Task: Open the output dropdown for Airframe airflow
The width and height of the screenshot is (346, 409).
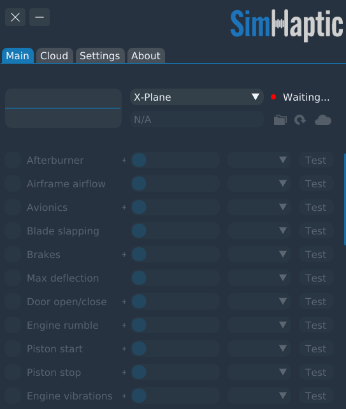Action: (x=259, y=183)
